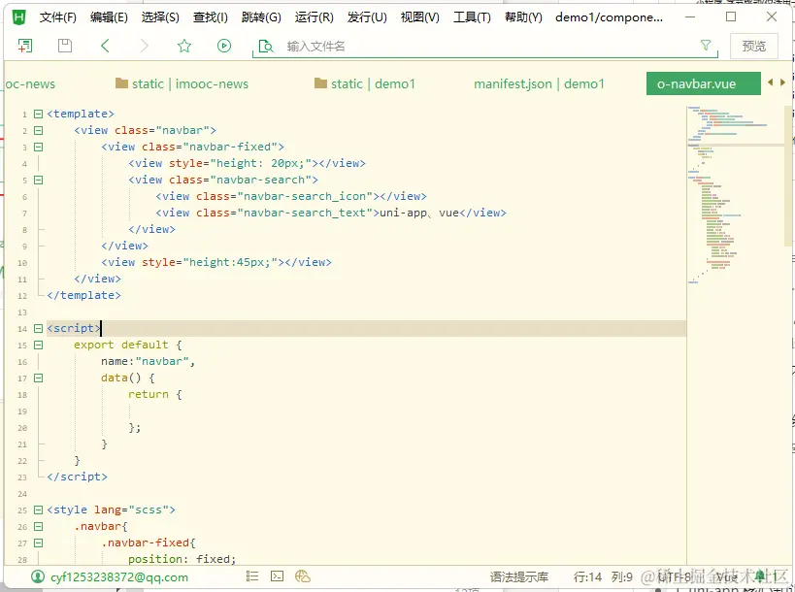The width and height of the screenshot is (795, 592).
Task: Open the document outline list icon
Action: point(252,576)
